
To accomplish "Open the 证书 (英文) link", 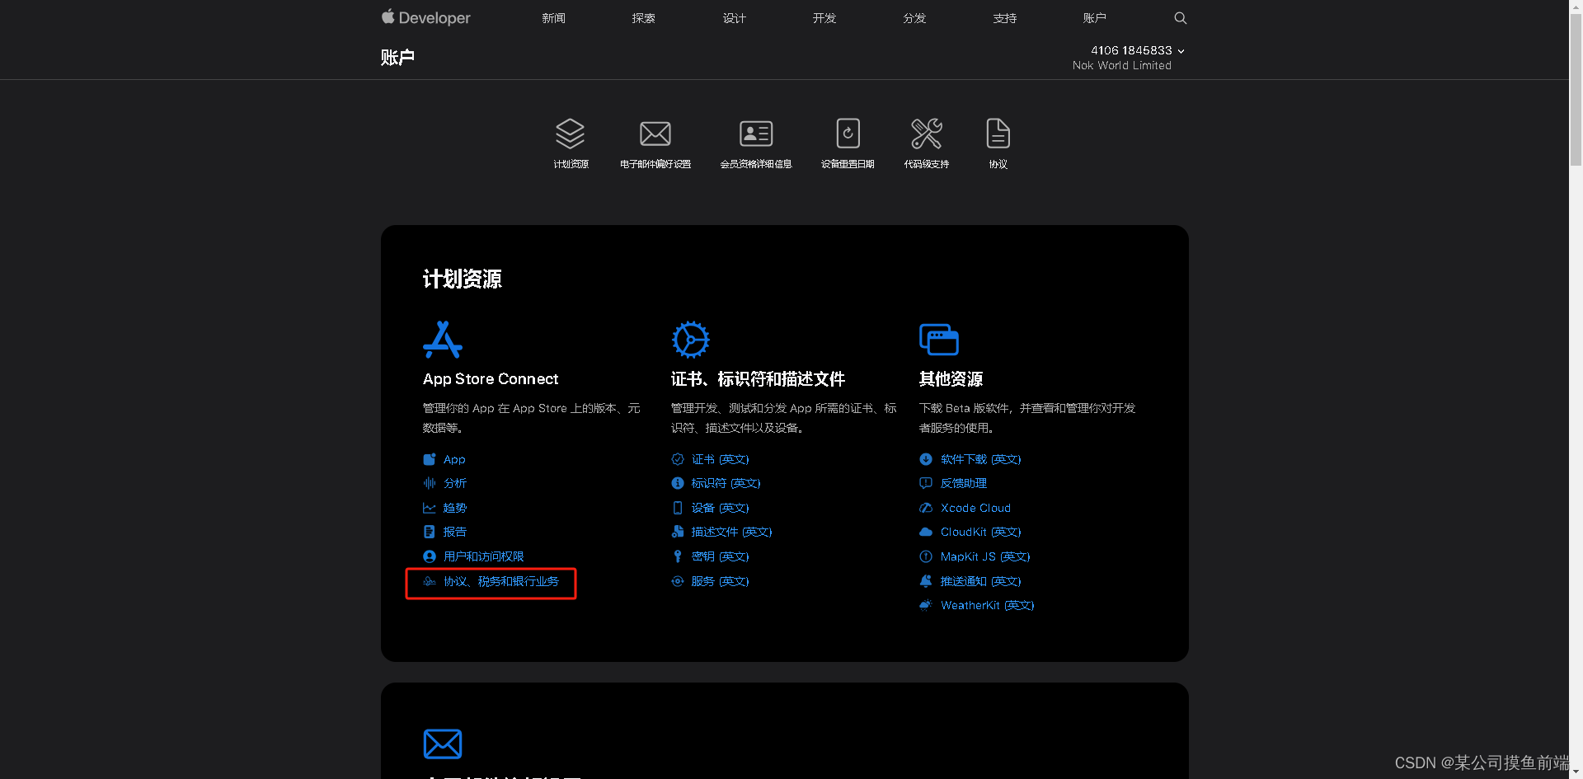I will click(x=721, y=459).
